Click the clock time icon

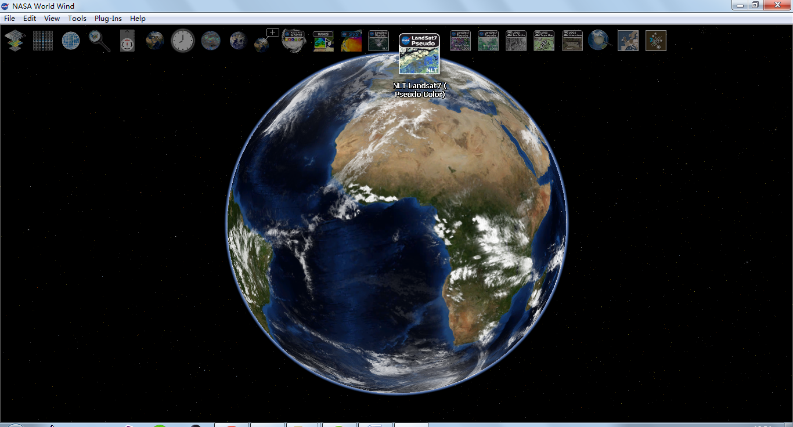point(183,41)
